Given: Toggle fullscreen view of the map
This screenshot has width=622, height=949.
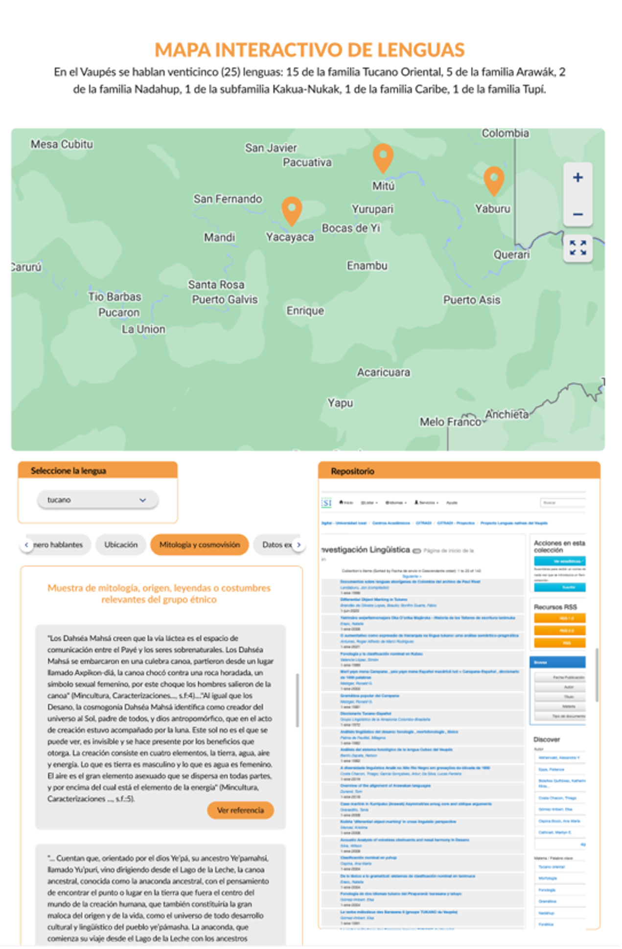Looking at the screenshot, I should click(577, 248).
